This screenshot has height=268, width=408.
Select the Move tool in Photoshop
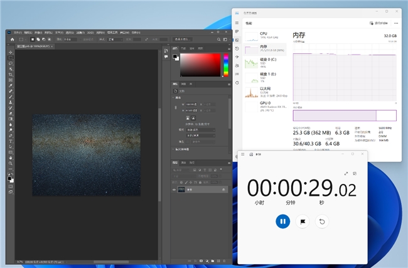pos(11,52)
